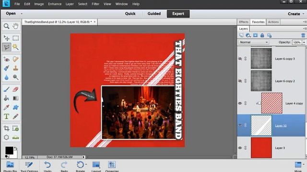307x172 pixels.
Task: Set the black foreground color swatch
Action: click(x=9, y=150)
